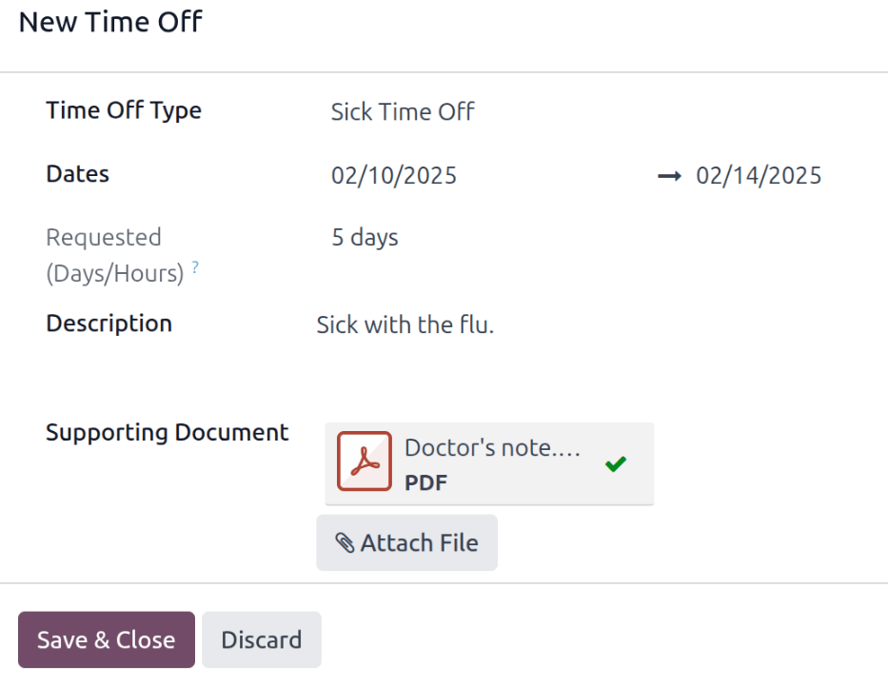Open the Sick Time Off type selector
This screenshot has width=888, height=687.
402,111
